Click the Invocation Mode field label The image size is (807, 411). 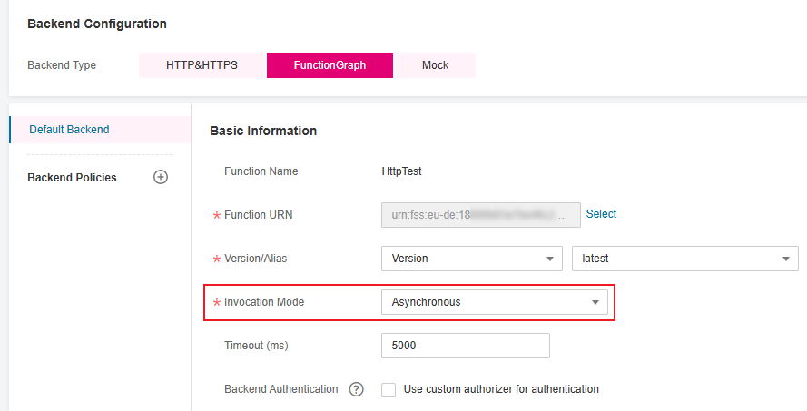click(264, 302)
